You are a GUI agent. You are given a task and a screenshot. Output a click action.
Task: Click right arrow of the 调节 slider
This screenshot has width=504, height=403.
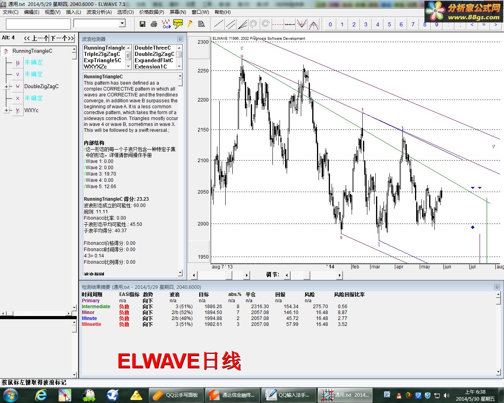(339, 275)
